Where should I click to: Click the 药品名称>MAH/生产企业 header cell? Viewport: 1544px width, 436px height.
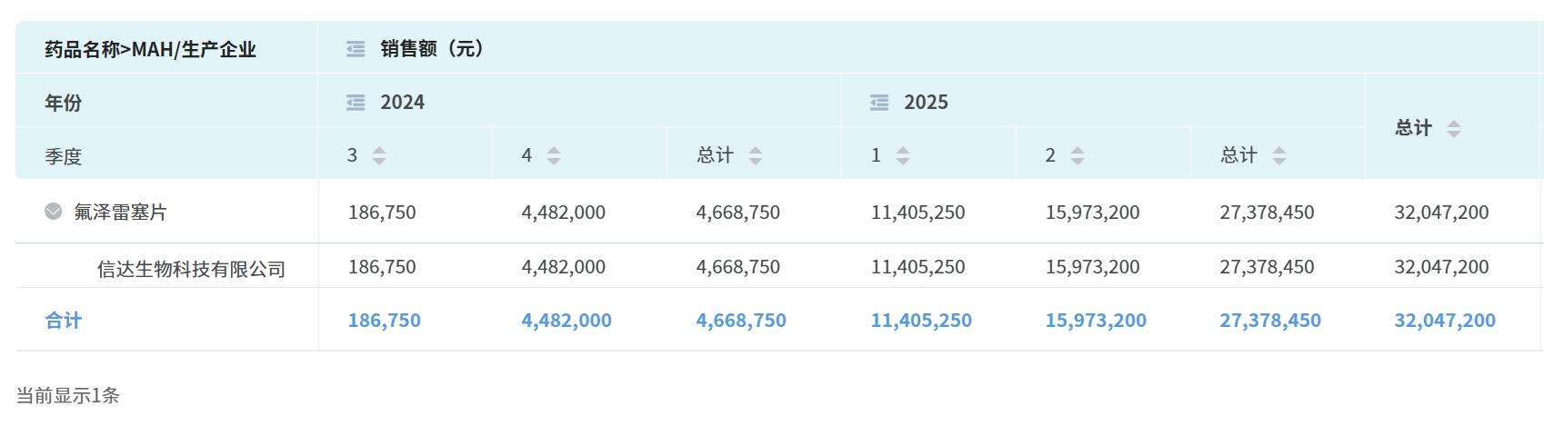151,49
